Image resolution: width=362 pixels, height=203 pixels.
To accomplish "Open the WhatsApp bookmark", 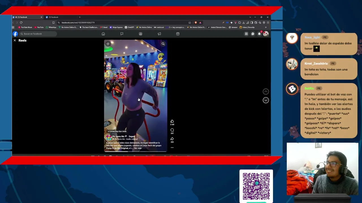I will click(x=51, y=27).
